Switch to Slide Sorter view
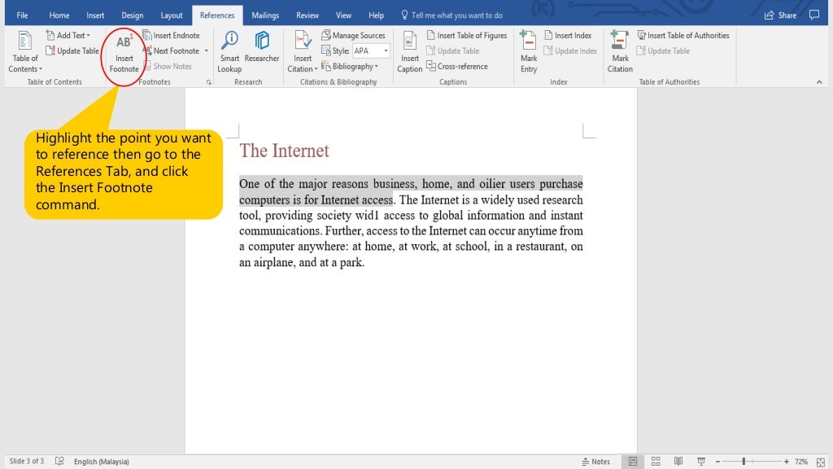 click(656, 462)
